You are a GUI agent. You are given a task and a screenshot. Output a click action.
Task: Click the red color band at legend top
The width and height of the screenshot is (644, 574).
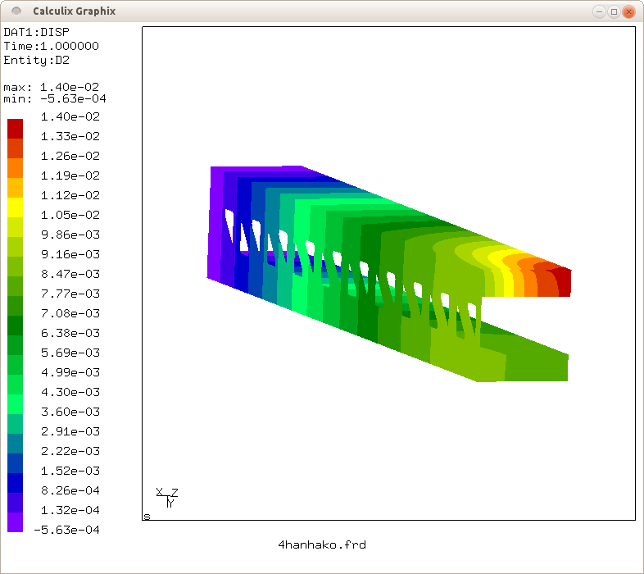pyautogui.click(x=16, y=129)
